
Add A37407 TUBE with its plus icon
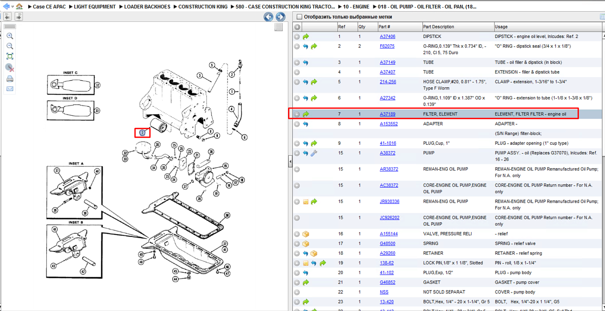click(x=297, y=72)
